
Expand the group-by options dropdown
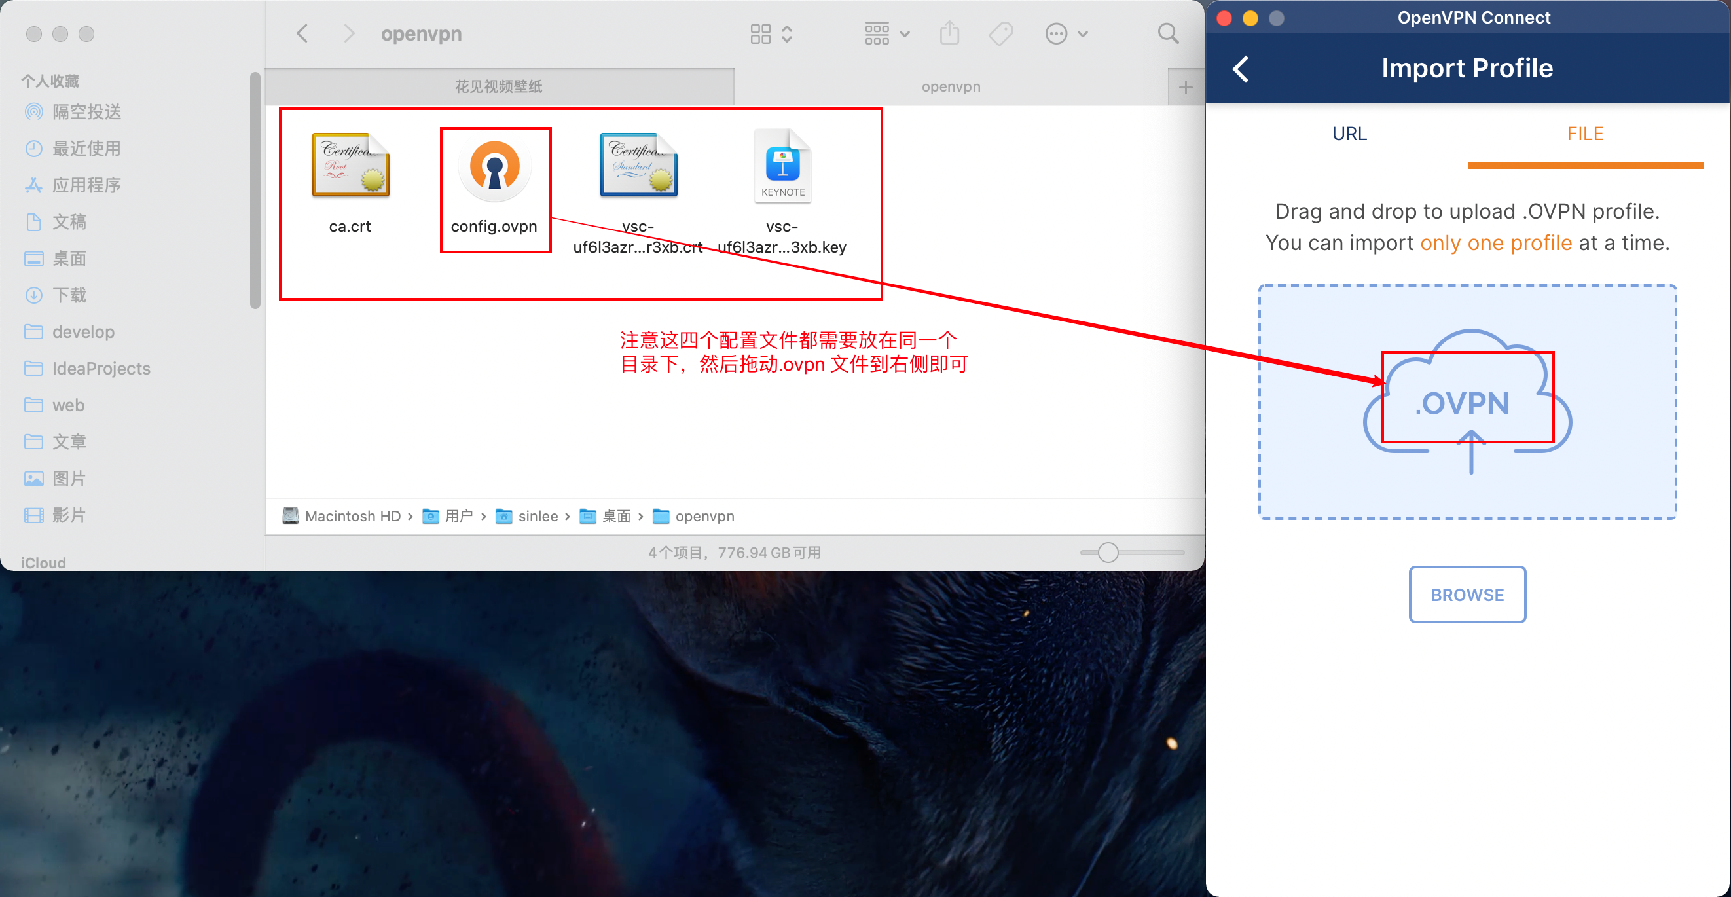[x=886, y=33]
